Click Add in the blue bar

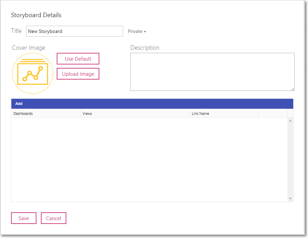click(19, 104)
